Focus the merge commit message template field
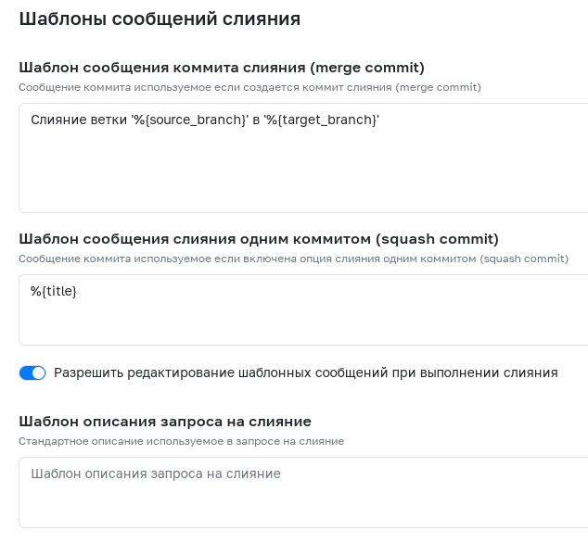 [x=303, y=158]
